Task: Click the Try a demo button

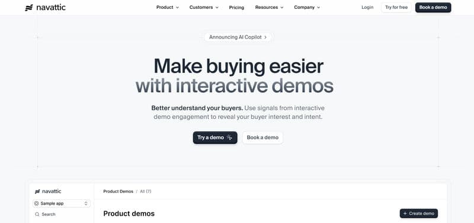Action: [215, 137]
